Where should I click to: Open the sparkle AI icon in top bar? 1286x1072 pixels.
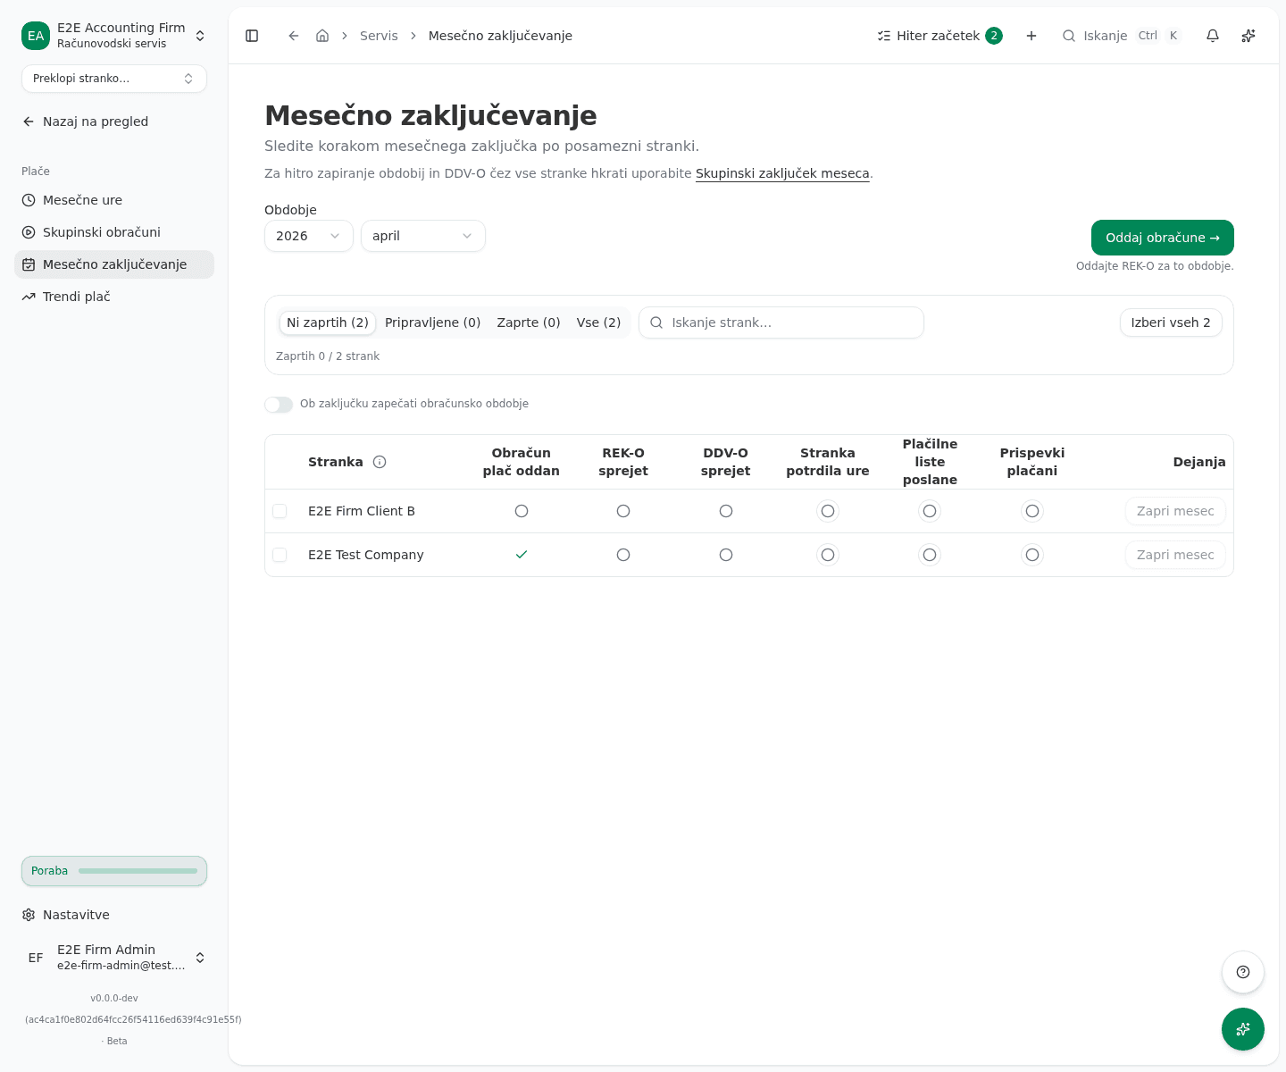(1248, 36)
